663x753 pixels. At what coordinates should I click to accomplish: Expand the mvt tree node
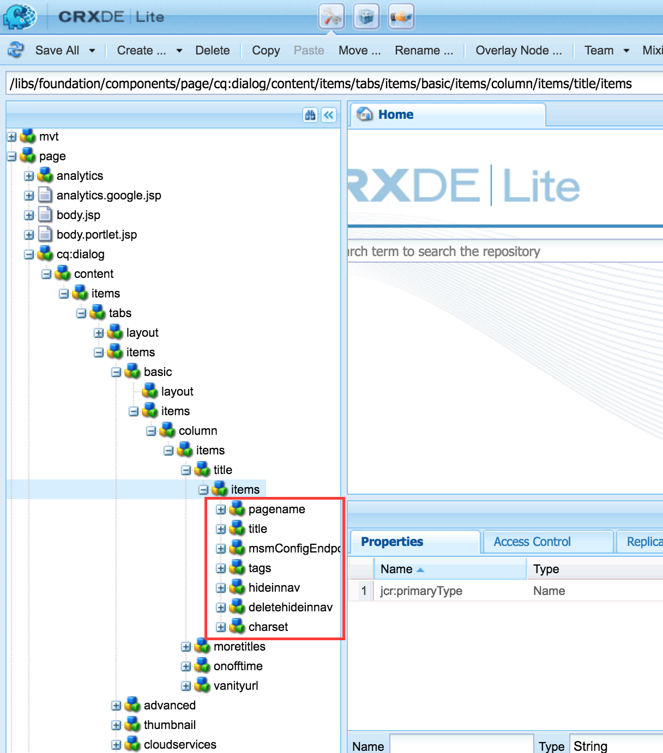pyautogui.click(x=12, y=137)
